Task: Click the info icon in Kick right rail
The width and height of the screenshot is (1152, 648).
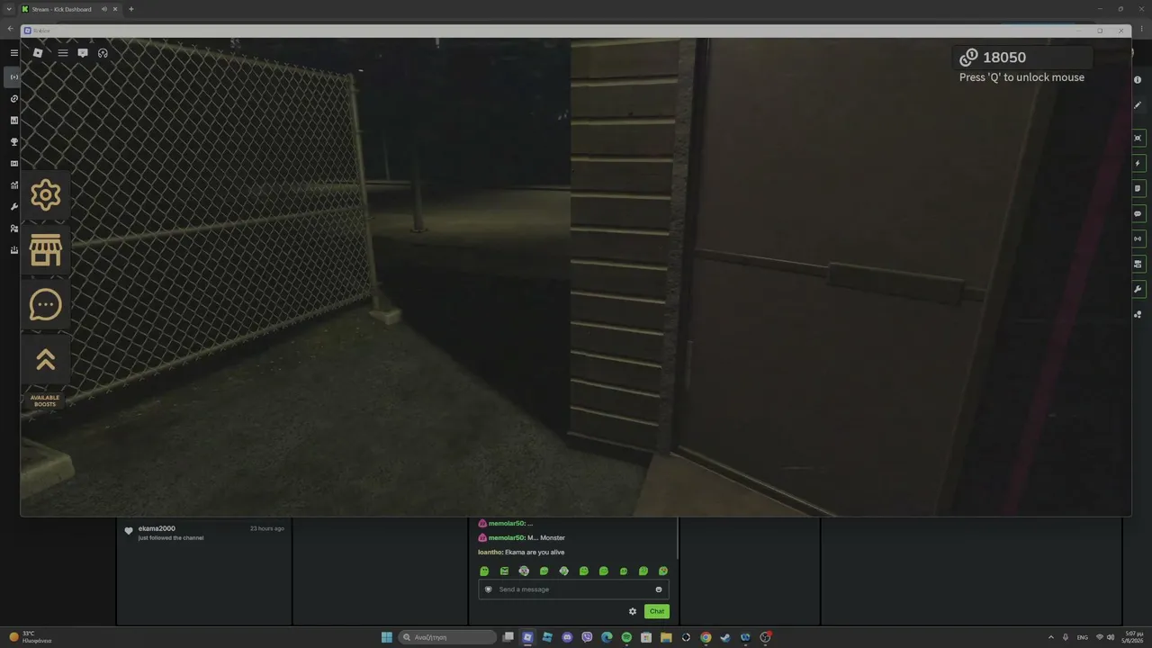Action: click(x=1138, y=80)
